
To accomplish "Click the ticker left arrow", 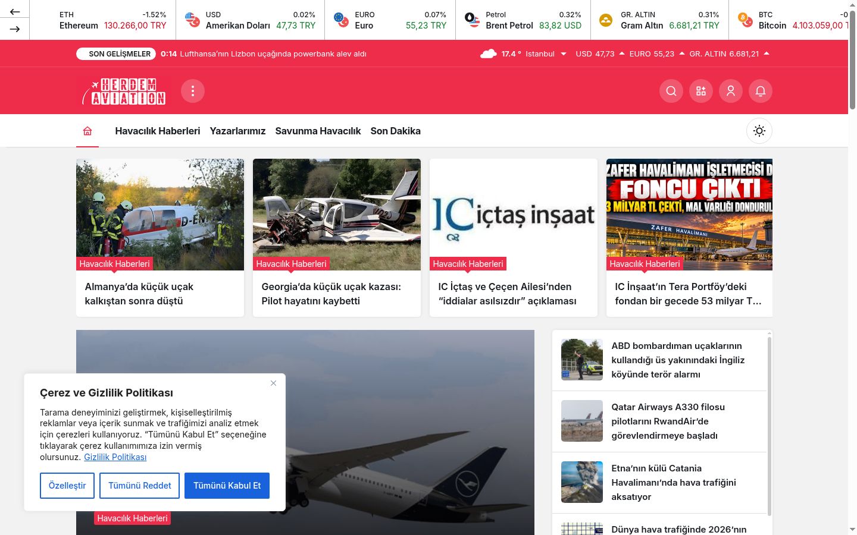I will pos(15,11).
